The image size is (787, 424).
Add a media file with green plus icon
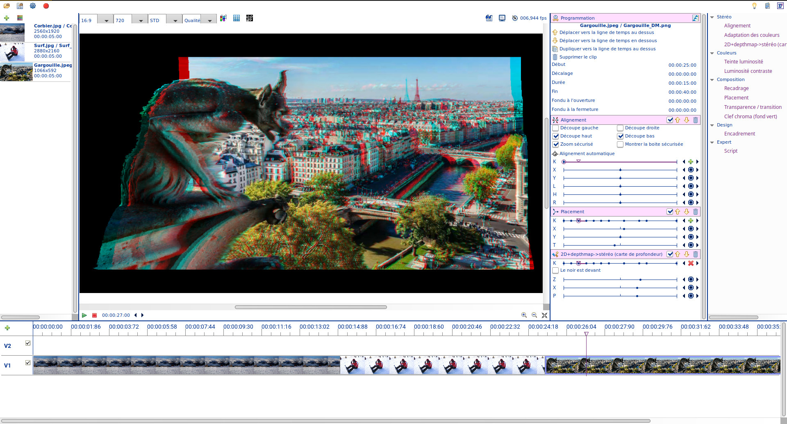tap(7, 18)
